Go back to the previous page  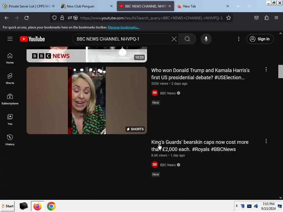coord(7,18)
